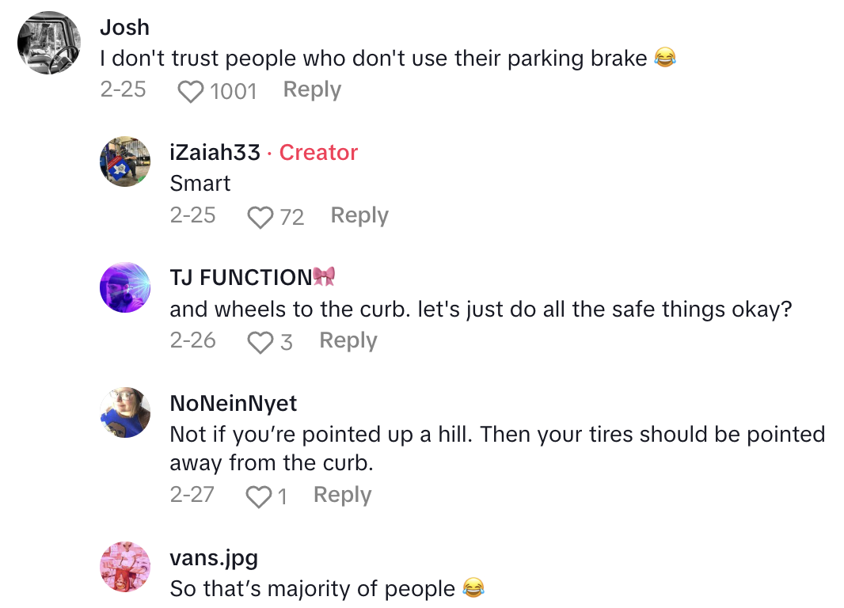Open iZaiah33 creator username link
Screen dimensions: 844x608
click(215, 152)
